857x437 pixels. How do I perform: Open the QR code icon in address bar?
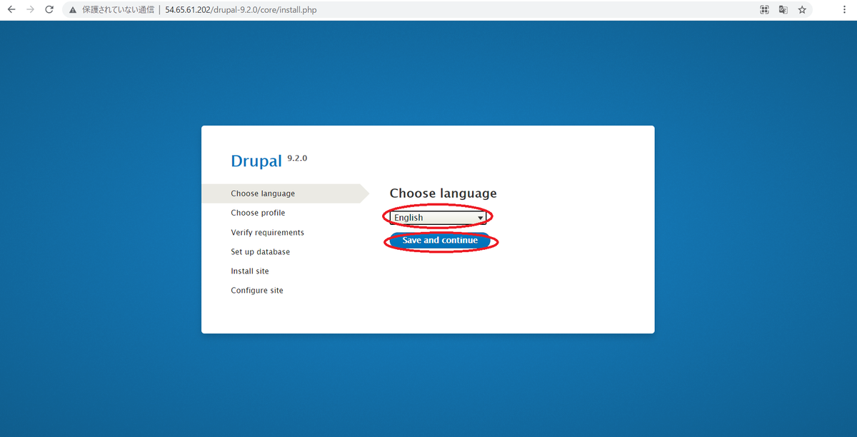(x=764, y=10)
